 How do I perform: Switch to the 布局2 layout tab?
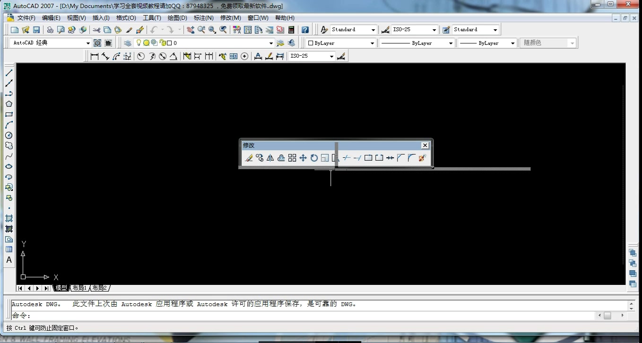(100, 288)
